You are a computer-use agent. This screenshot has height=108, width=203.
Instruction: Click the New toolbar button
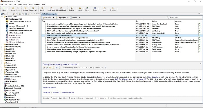tap(4, 9)
